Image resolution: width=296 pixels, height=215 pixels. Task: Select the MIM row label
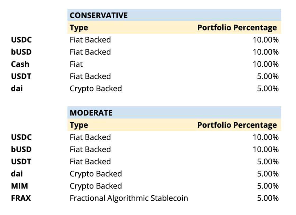pos(19,186)
